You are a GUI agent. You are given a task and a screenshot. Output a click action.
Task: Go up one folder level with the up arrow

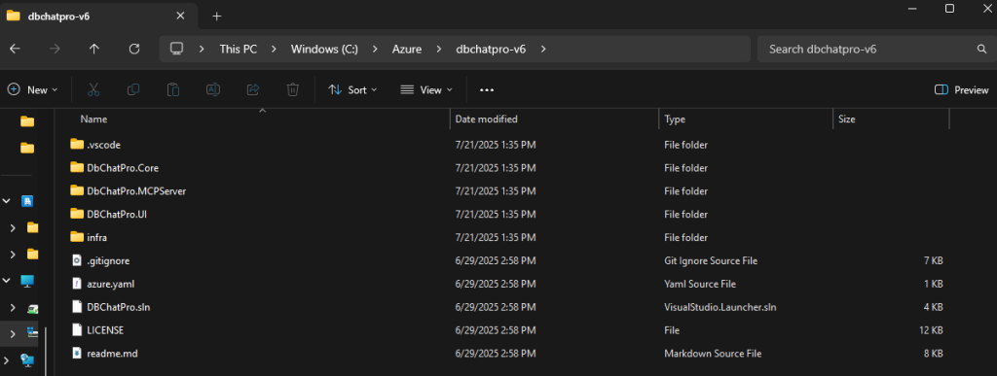pos(94,49)
